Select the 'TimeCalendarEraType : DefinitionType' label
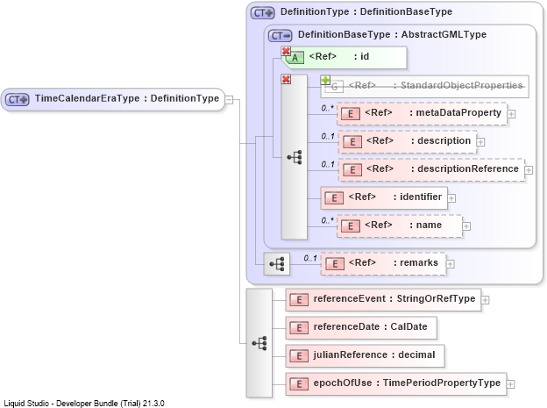Viewport: 547px width, 408px height. coord(127,98)
